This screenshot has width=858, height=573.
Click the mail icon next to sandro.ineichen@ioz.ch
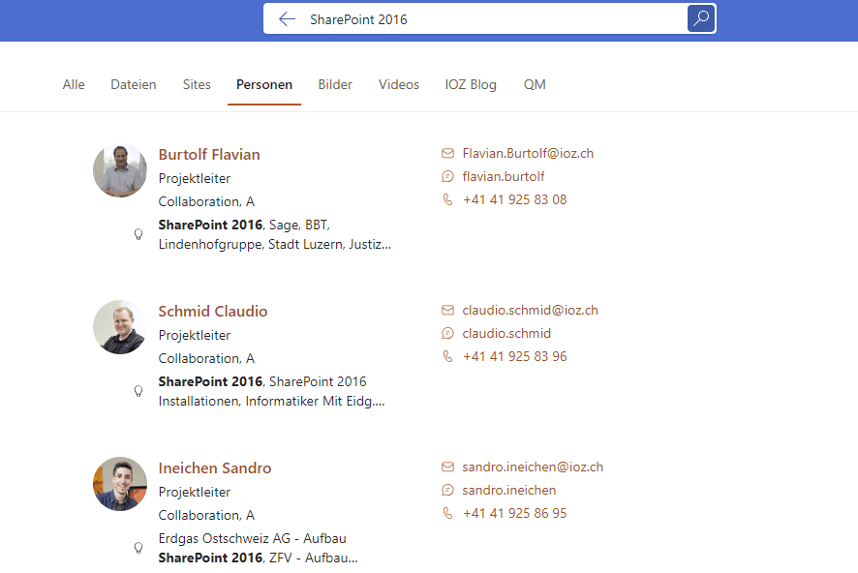coord(447,467)
